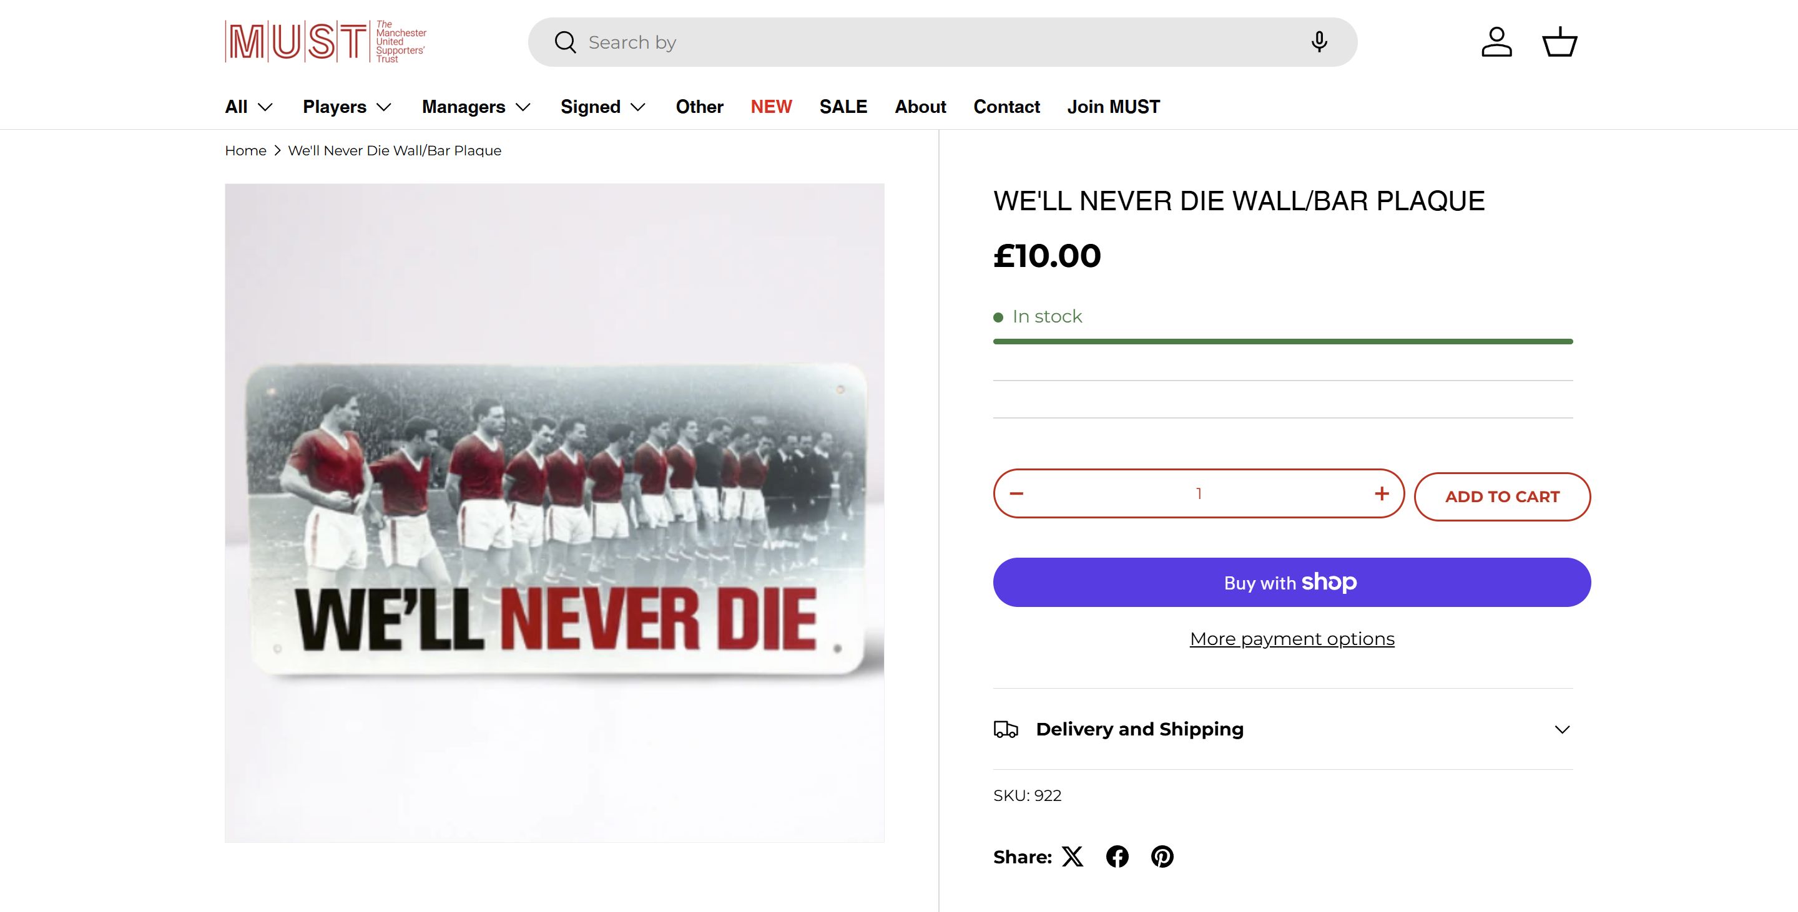This screenshot has height=912, width=1798.
Task: Share product on X
Action: coord(1073,856)
